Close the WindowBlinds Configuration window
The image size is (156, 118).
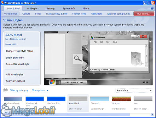[153, 3]
